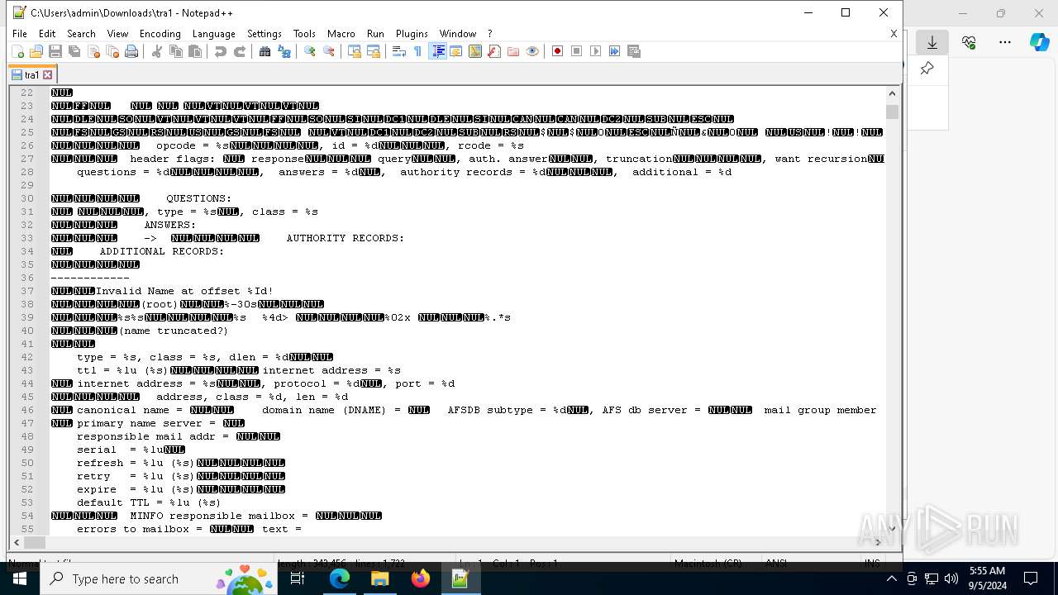Click the Cut scissors icon
The height and width of the screenshot is (595, 1058).
coord(157,51)
